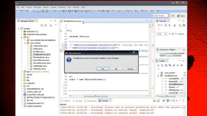207x116 pixels.
Task: Click the editor horizontal scrollbar thumb
Action: 96,96
